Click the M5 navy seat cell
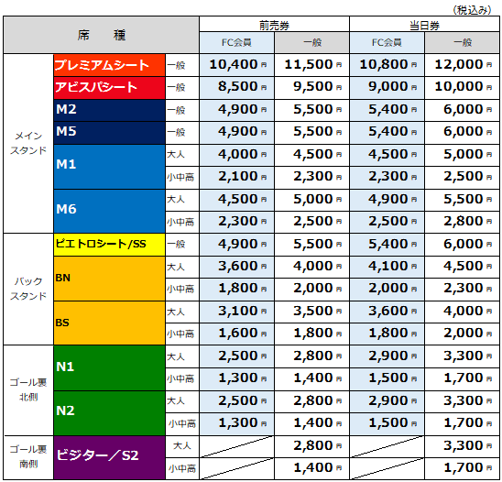The width and height of the screenshot is (502, 482). click(109, 133)
